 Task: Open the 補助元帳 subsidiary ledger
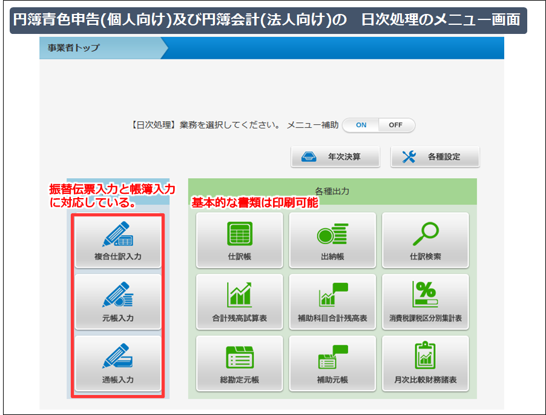331,364
